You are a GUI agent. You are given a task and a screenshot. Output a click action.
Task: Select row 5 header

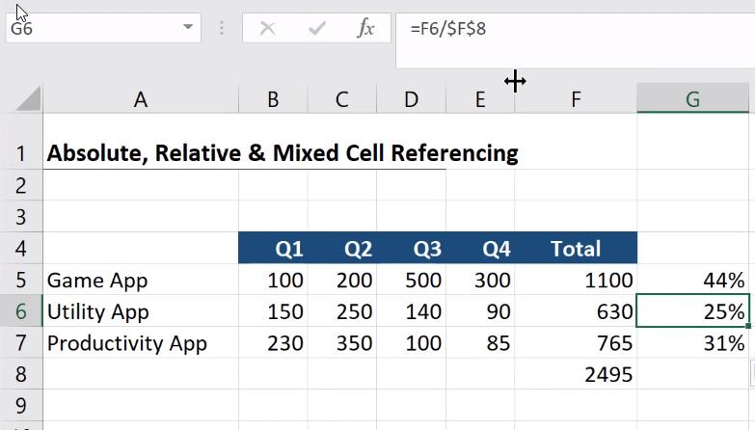pyautogui.click(x=21, y=280)
